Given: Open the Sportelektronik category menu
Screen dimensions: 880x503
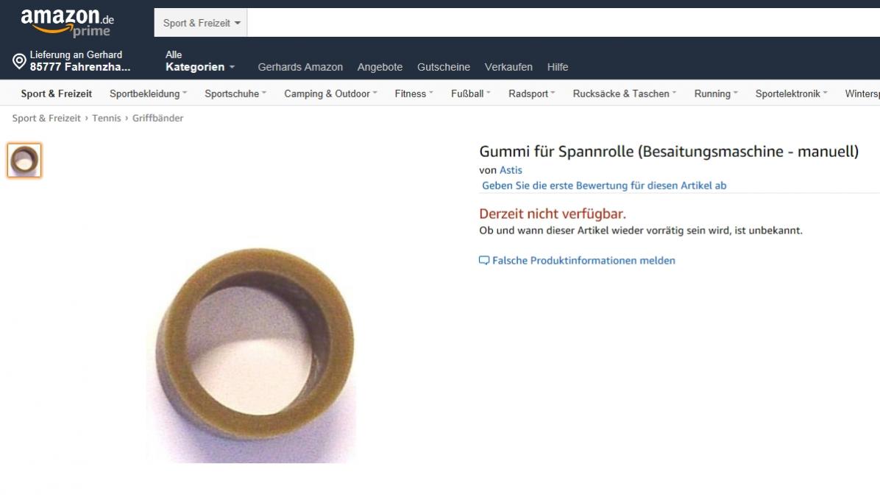Looking at the screenshot, I should click(791, 94).
